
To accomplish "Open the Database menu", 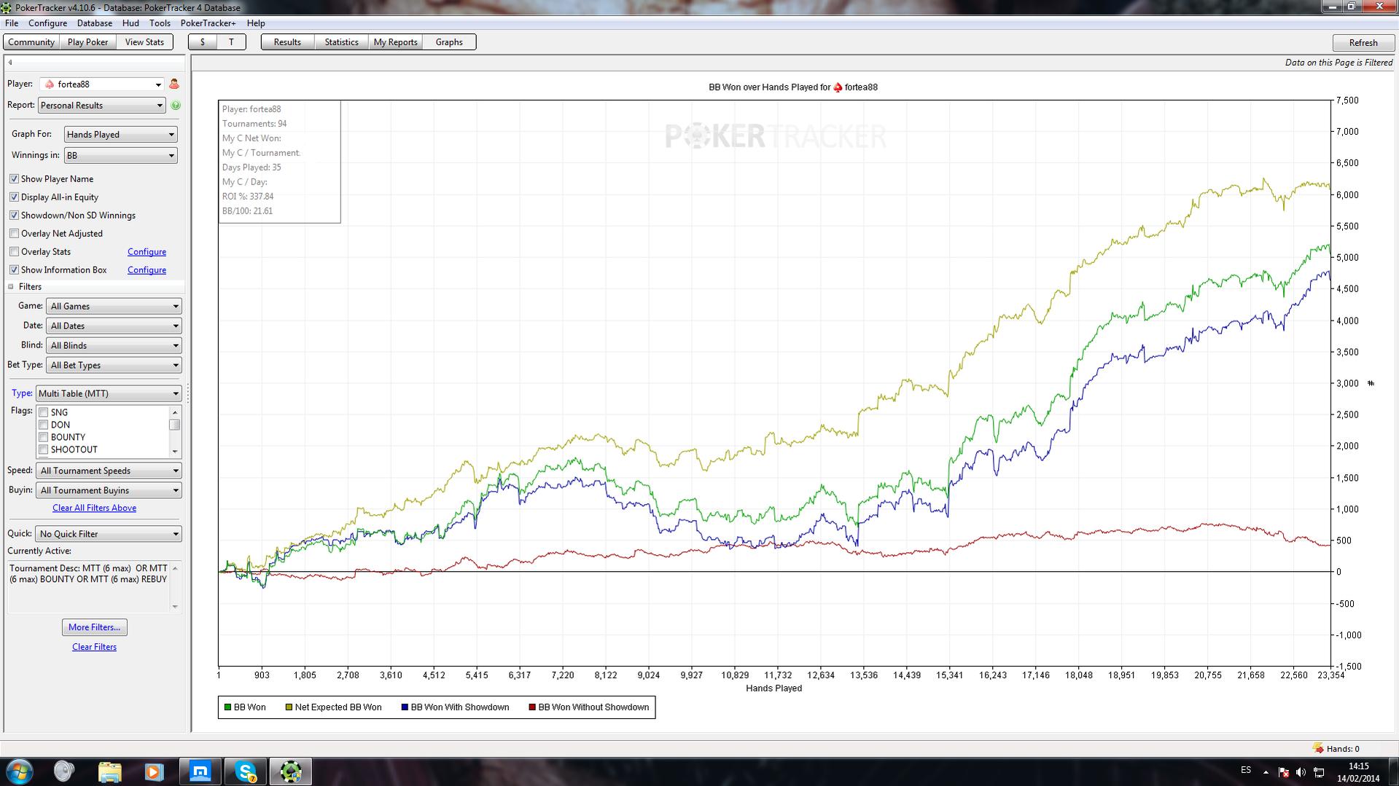I will 95,23.
